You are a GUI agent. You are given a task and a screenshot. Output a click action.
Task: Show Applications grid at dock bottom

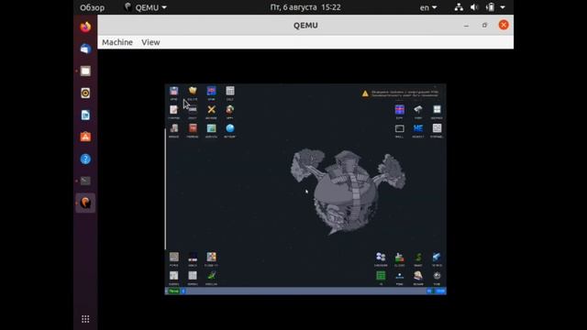pos(85,319)
